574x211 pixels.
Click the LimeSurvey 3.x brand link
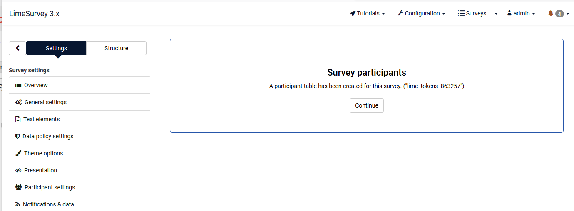pyautogui.click(x=34, y=13)
